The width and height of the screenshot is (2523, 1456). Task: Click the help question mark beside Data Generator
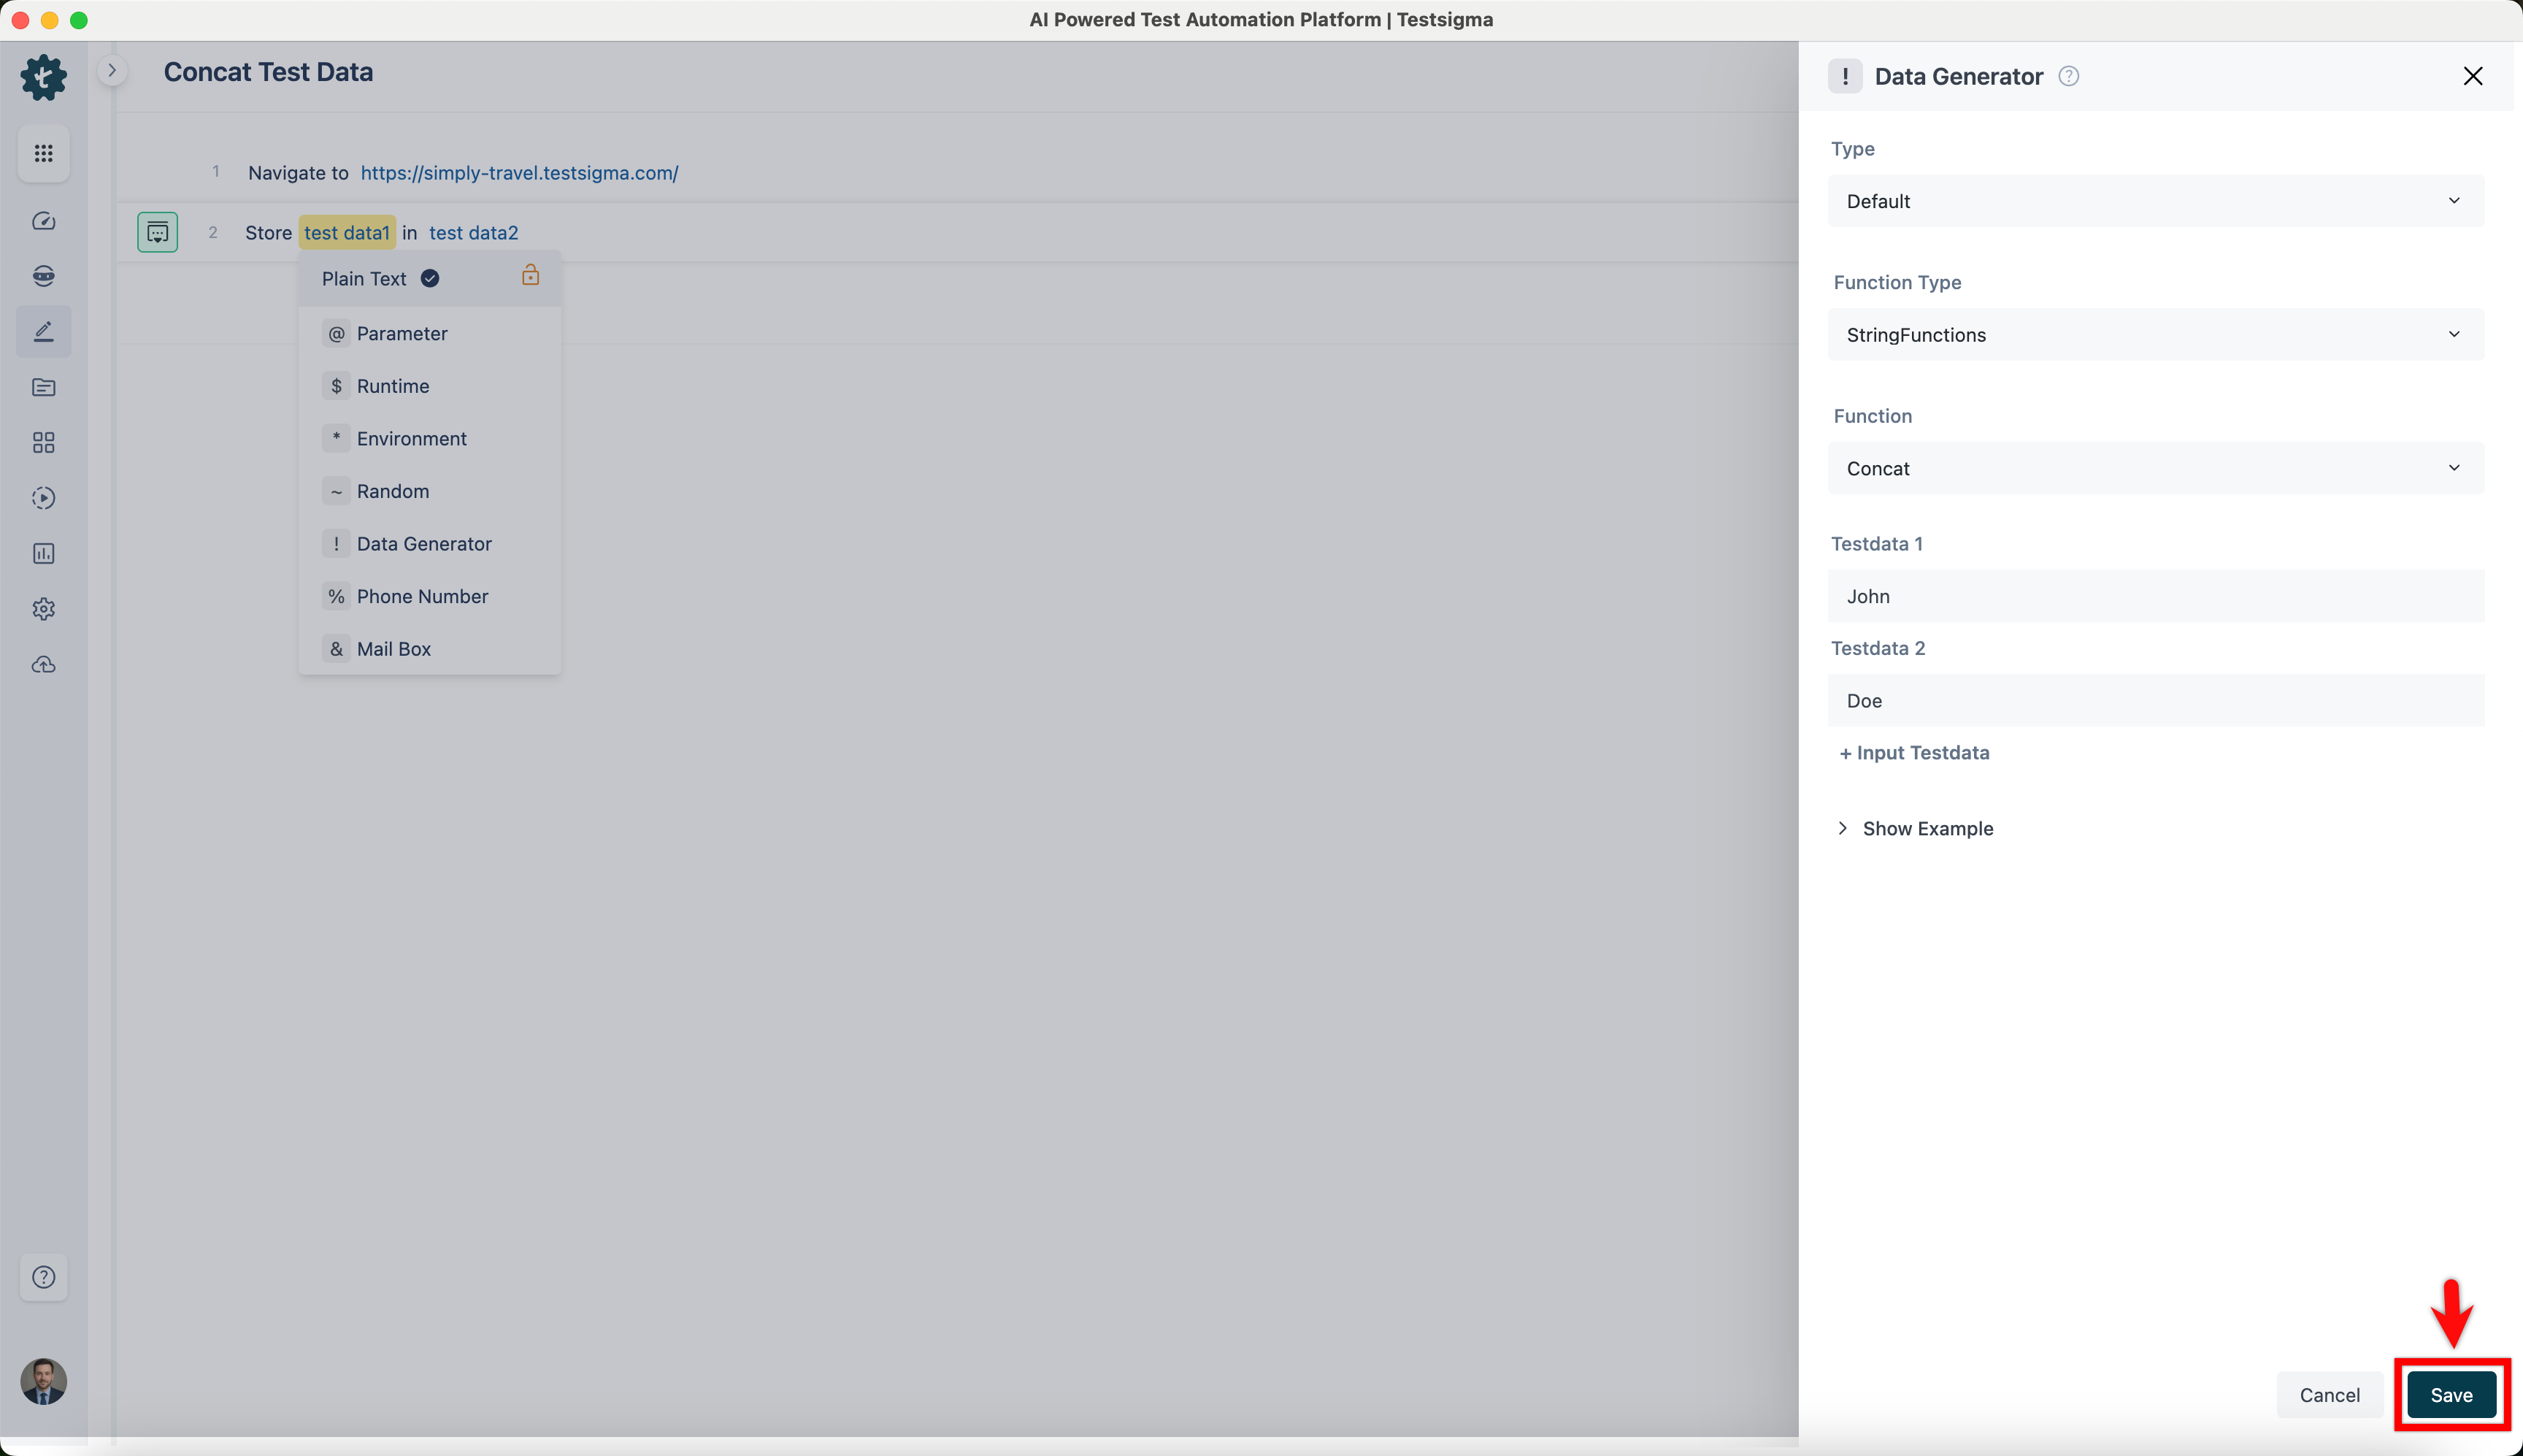[2068, 76]
